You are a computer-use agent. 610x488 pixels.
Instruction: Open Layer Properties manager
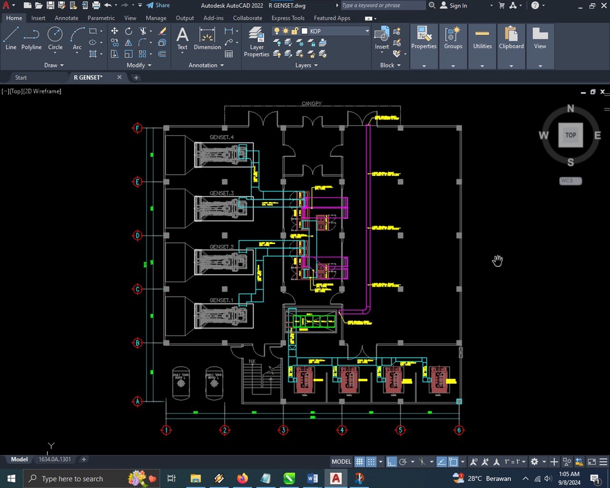coord(256,42)
